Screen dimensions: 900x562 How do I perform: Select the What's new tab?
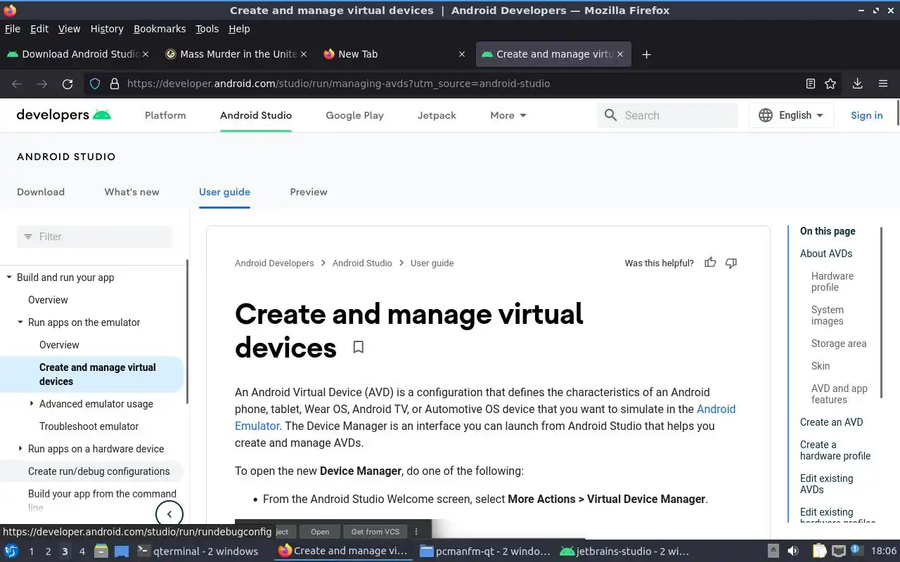(x=131, y=192)
